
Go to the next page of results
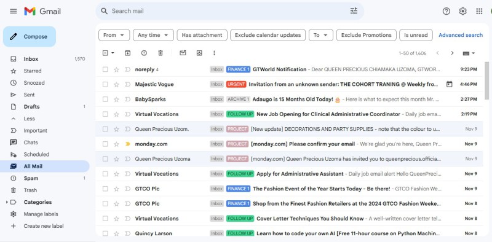(452, 53)
